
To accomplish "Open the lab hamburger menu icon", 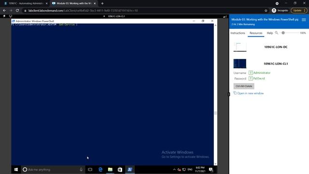I will pyautogui.click(x=304, y=19).
